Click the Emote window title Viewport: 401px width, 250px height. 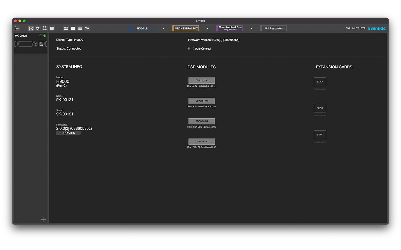pyautogui.click(x=200, y=21)
